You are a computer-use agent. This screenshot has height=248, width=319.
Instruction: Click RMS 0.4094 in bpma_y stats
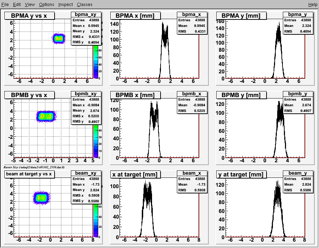[x=298, y=32]
